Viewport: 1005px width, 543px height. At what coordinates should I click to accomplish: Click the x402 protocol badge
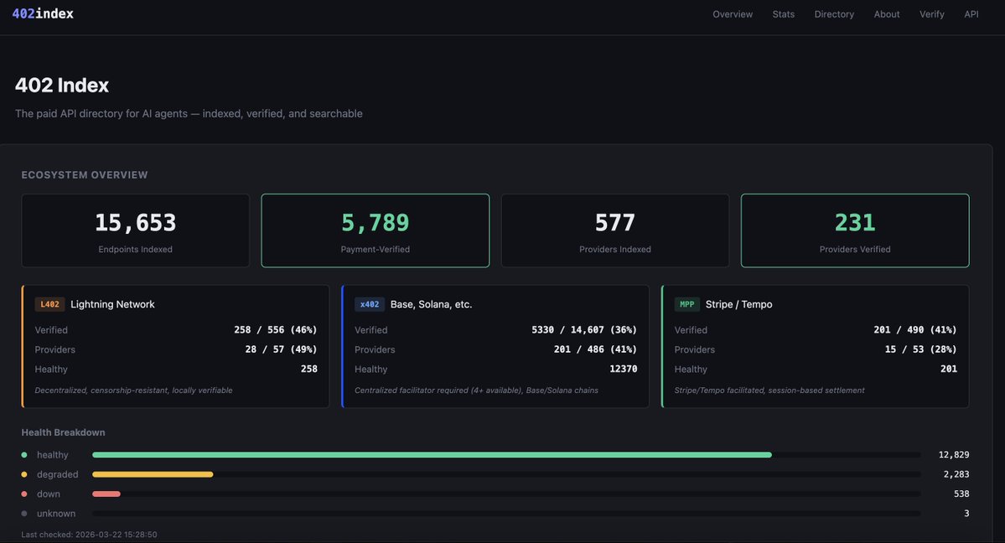click(x=369, y=304)
